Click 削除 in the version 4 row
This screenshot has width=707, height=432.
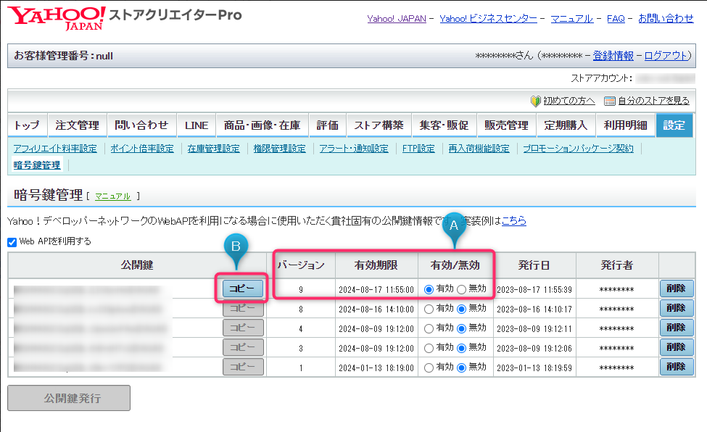(677, 328)
